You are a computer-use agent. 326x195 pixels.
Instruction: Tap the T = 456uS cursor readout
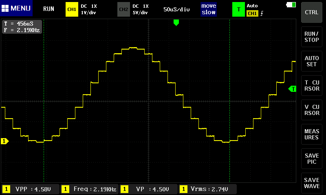tap(19, 24)
